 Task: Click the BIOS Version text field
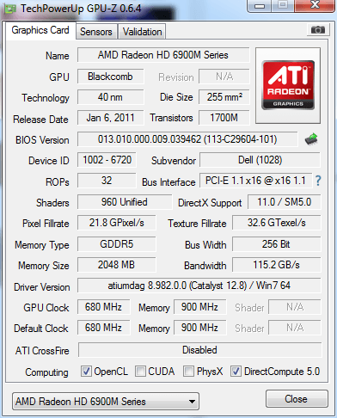click(187, 139)
